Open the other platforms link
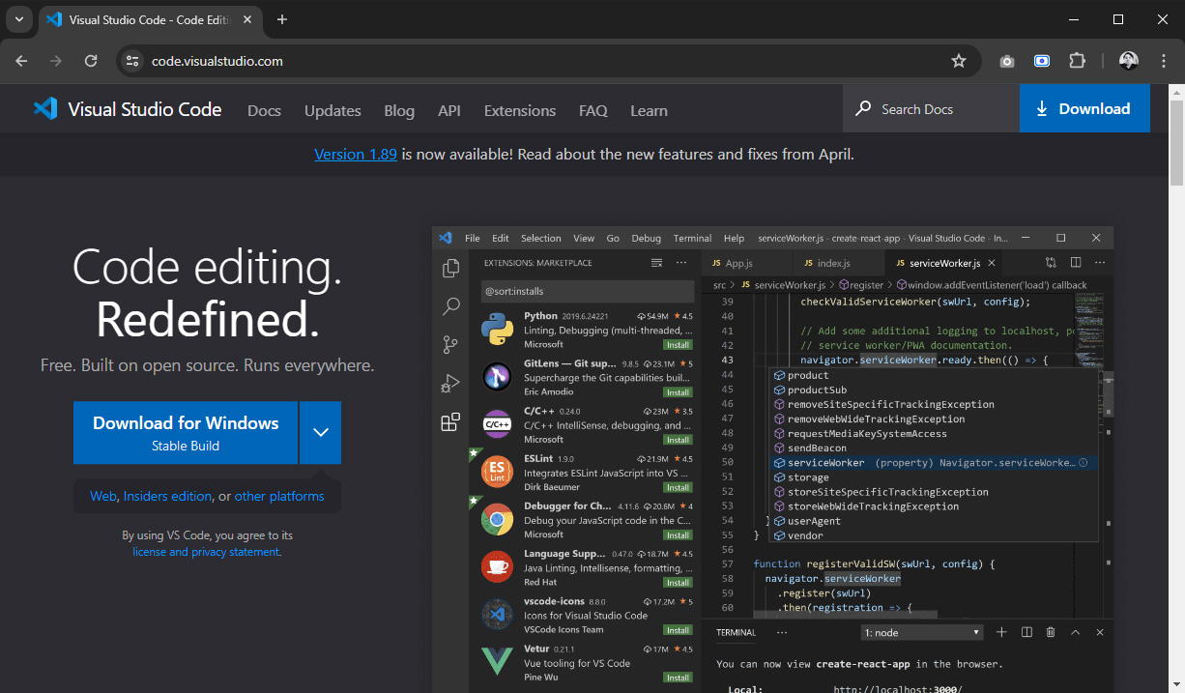This screenshot has height=693, width=1185. 279,496
